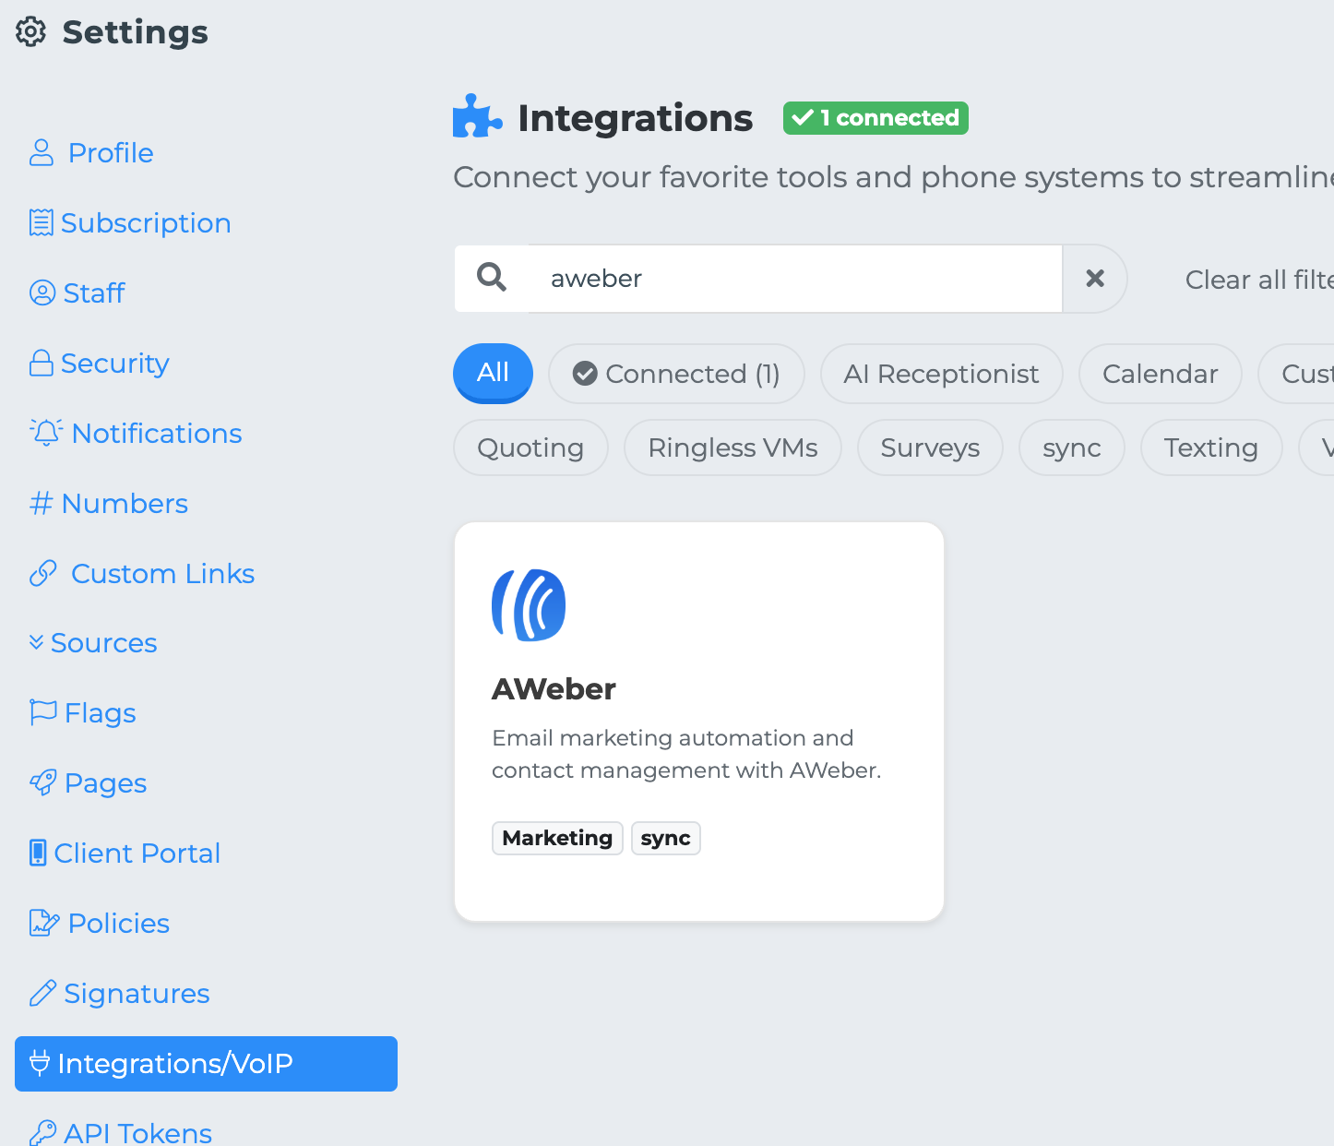Click the Flags flag icon
Screen dimensions: 1334x1146
point(43,712)
